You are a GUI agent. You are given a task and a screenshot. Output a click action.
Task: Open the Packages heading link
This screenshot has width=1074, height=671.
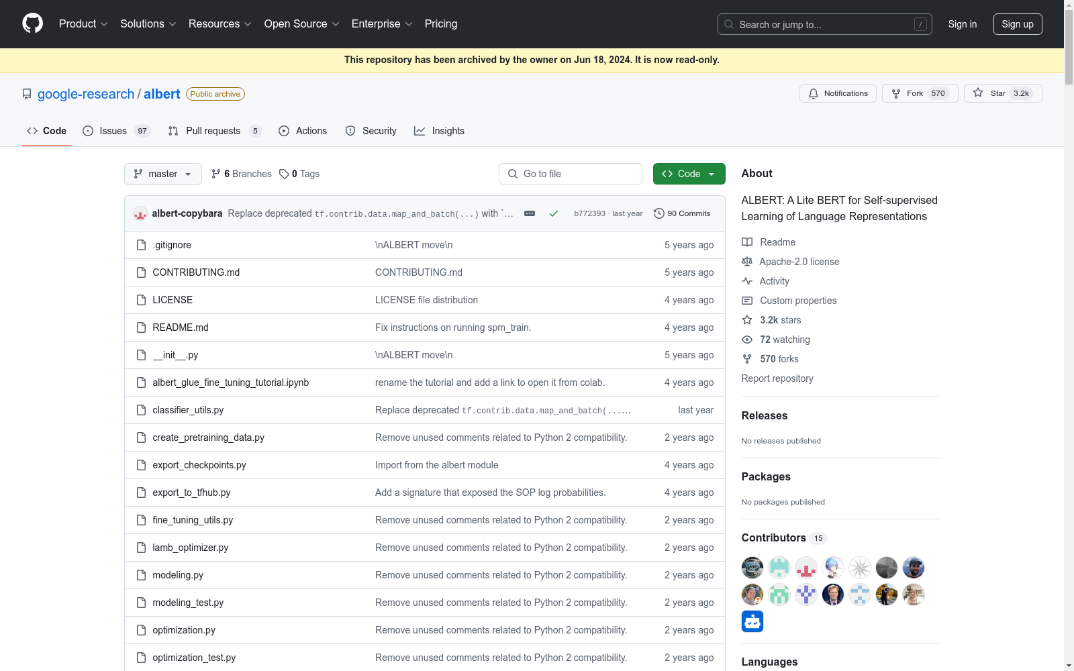(766, 477)
